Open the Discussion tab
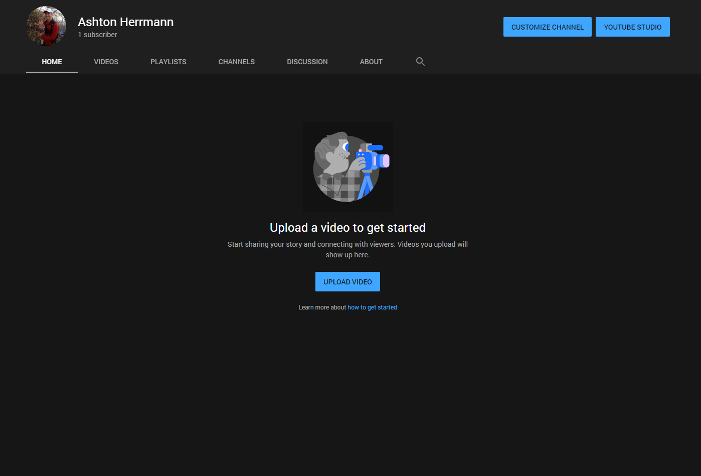This screenshot has height=476, width=701. (307, 62)
